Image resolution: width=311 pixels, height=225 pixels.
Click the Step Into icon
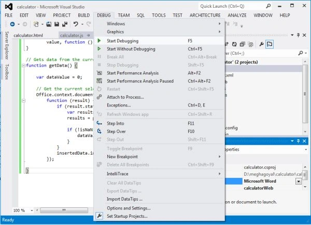click(x=100, y=123)
